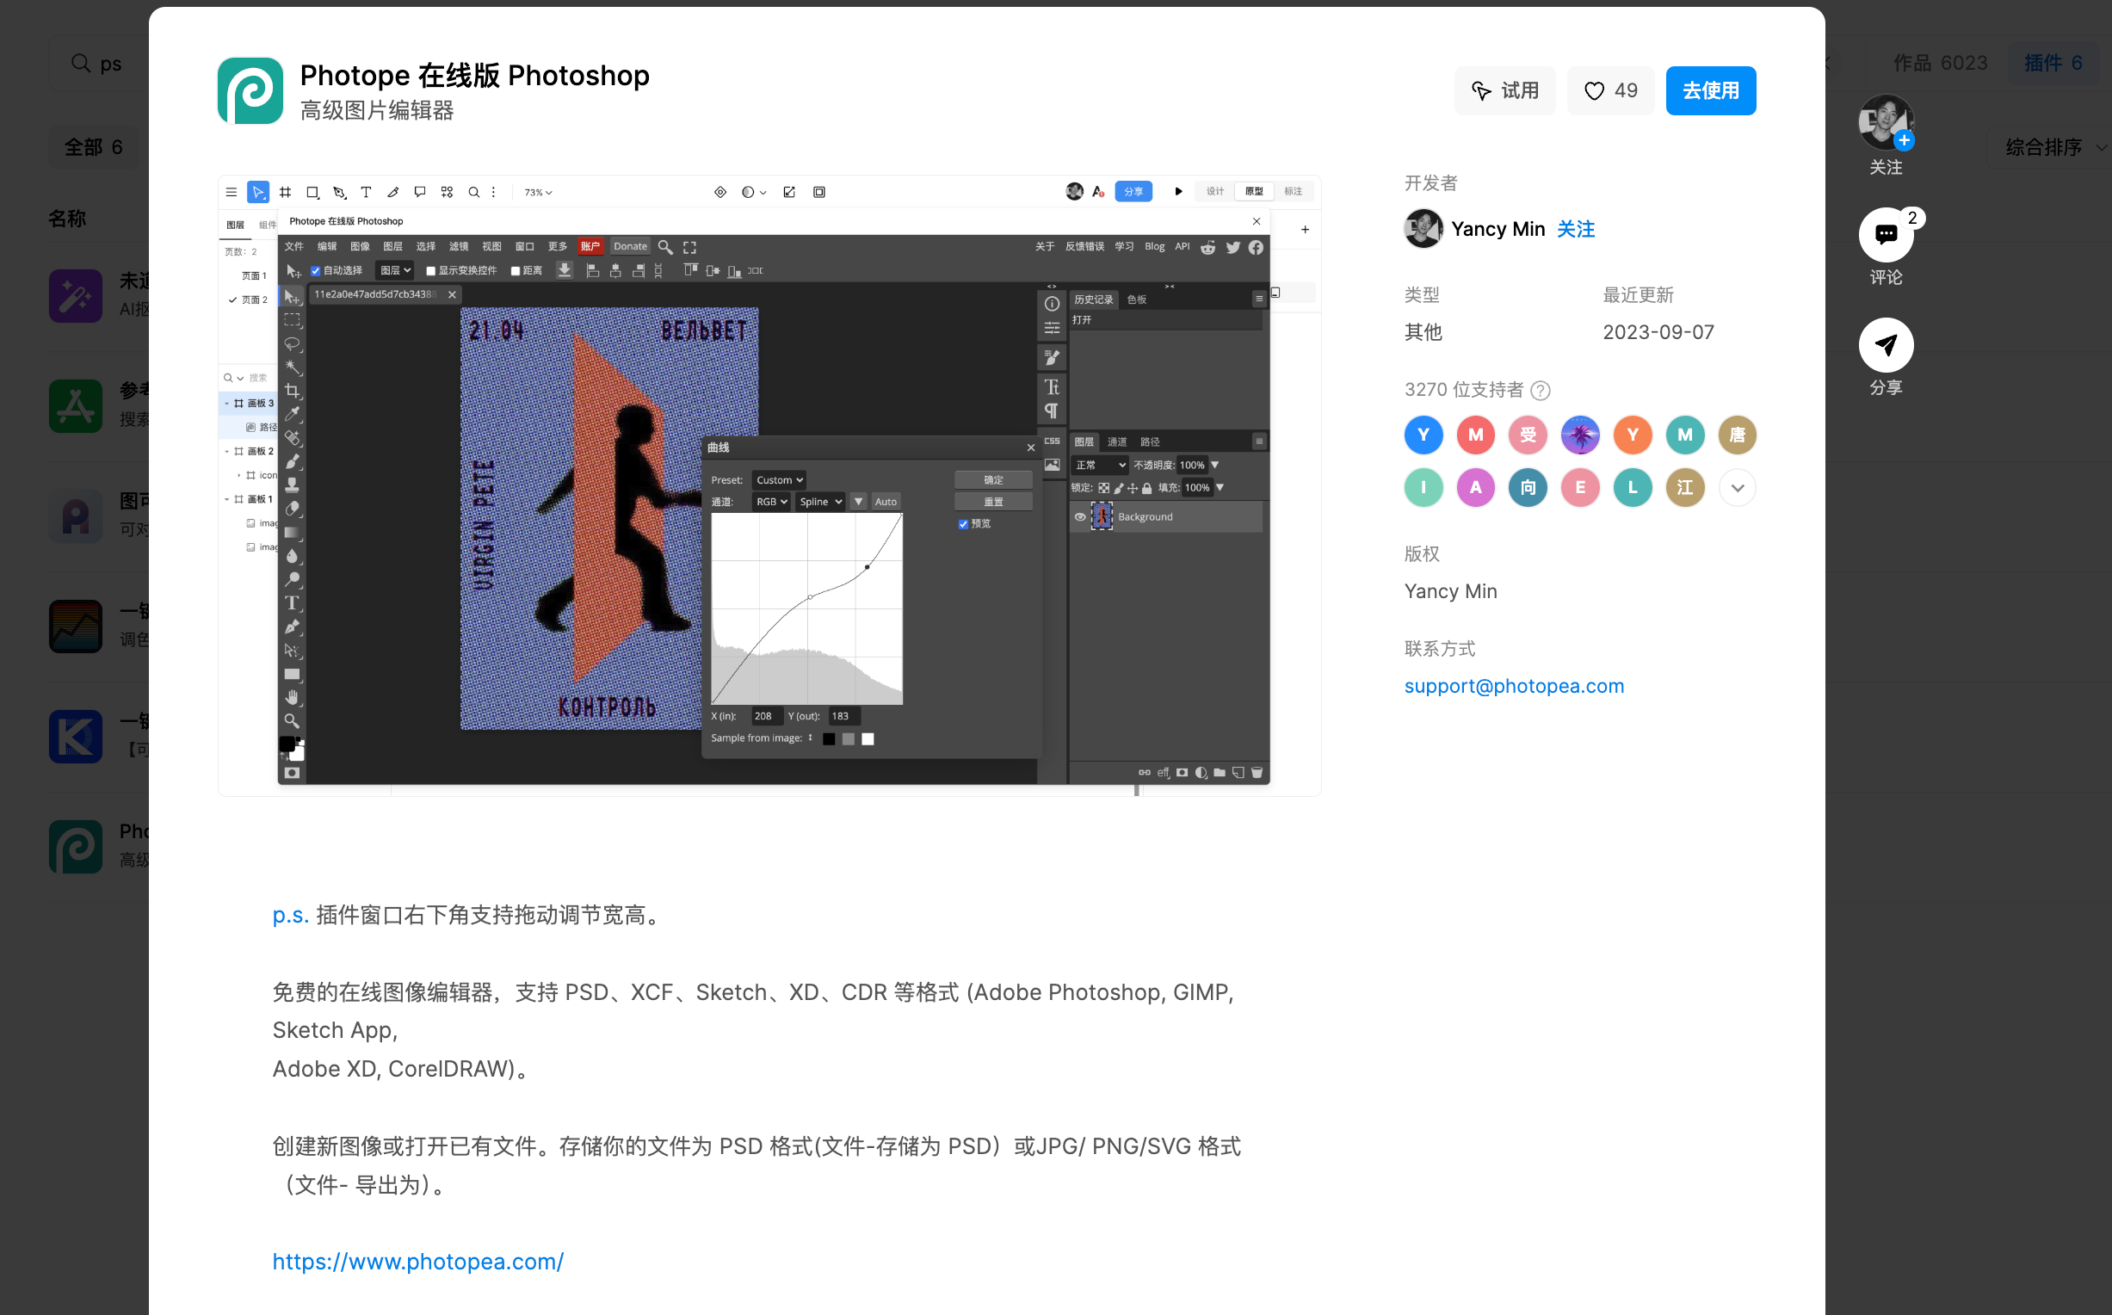Select the Eyedropper tool

coord(293,414)
